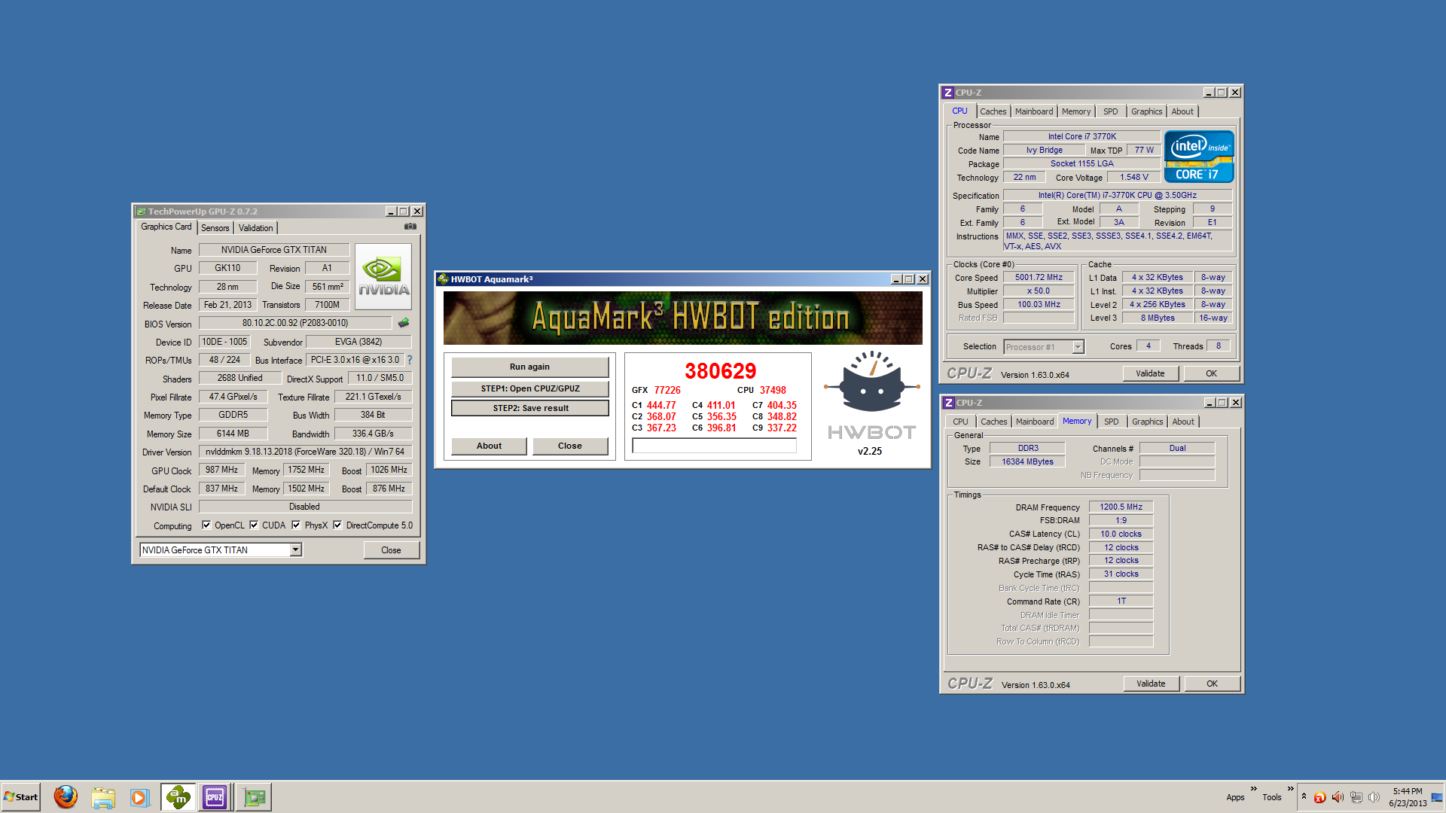
Task: Open the Memory tab in upper CPU-Z
Action: click(x=1075, y=111)
